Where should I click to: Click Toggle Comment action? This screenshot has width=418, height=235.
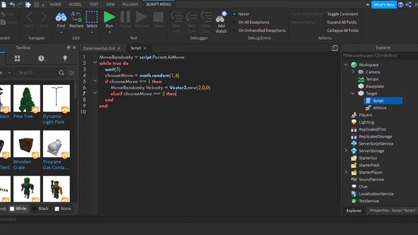point(342,14)
